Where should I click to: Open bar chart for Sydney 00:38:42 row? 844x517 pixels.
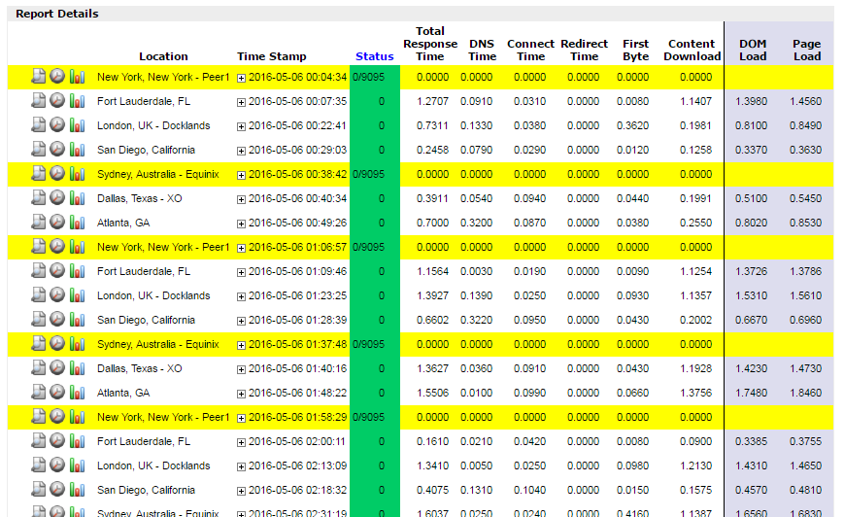77,173
